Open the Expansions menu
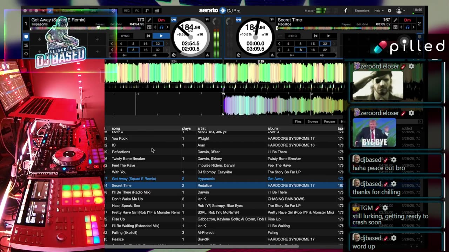Image resolution: width=449 pixels, height=252 pixels. coord(362,11)
